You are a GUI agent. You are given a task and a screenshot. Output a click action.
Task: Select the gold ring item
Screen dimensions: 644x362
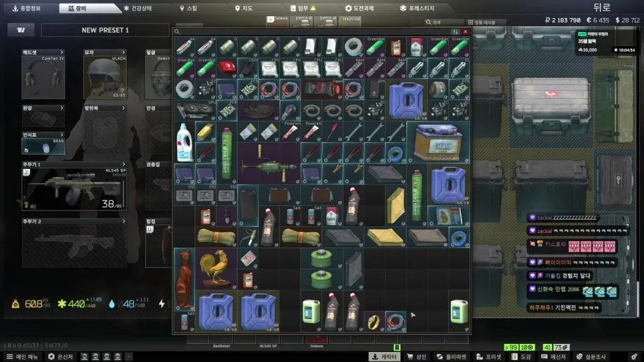click(x=374, y=321)
